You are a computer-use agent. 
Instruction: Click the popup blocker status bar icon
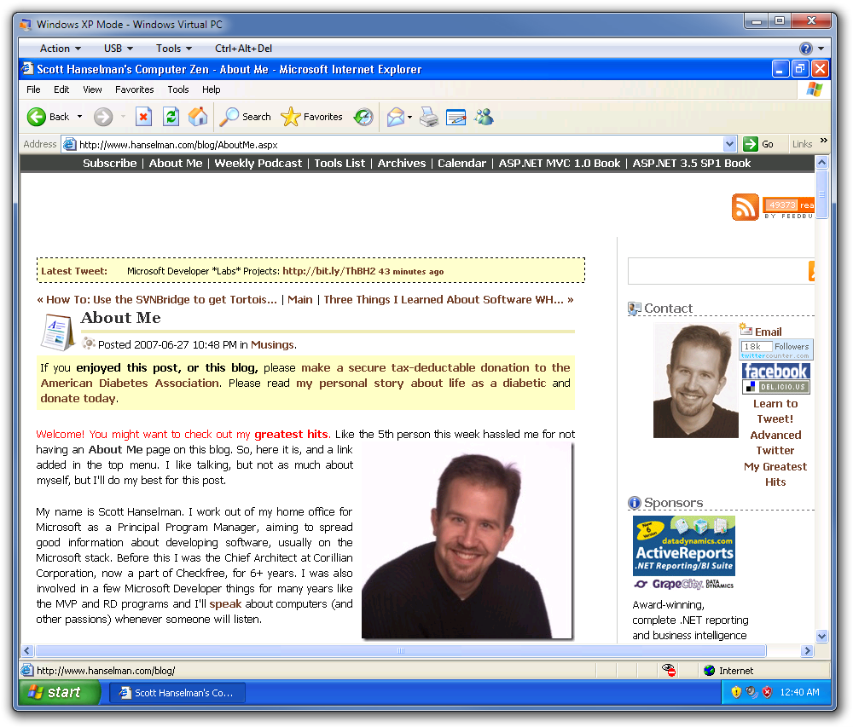[669, 670]
